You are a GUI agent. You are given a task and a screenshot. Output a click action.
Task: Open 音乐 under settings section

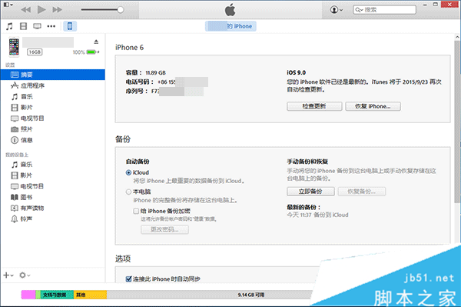(x=52, y=96)
